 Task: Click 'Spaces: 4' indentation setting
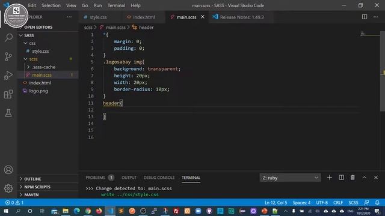point(301,203)
